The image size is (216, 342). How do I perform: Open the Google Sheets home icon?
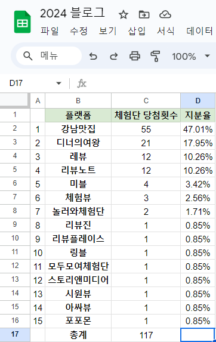tap(23, 22)
